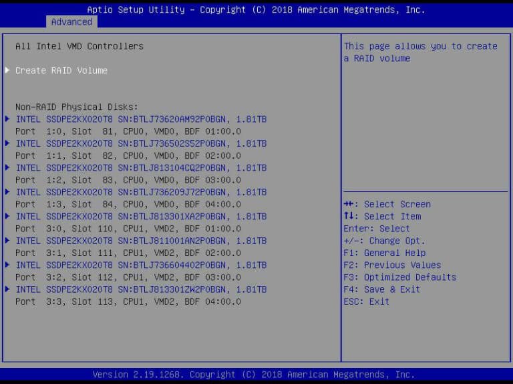513x384 pixels.
Task: Click the help text about creating a RAID volume
Action: [x=420, y=52]
